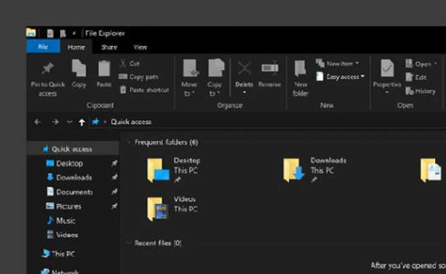Click the pin icon next to Downloads in sidebar
446x274 pixels.
click(114, 177)
